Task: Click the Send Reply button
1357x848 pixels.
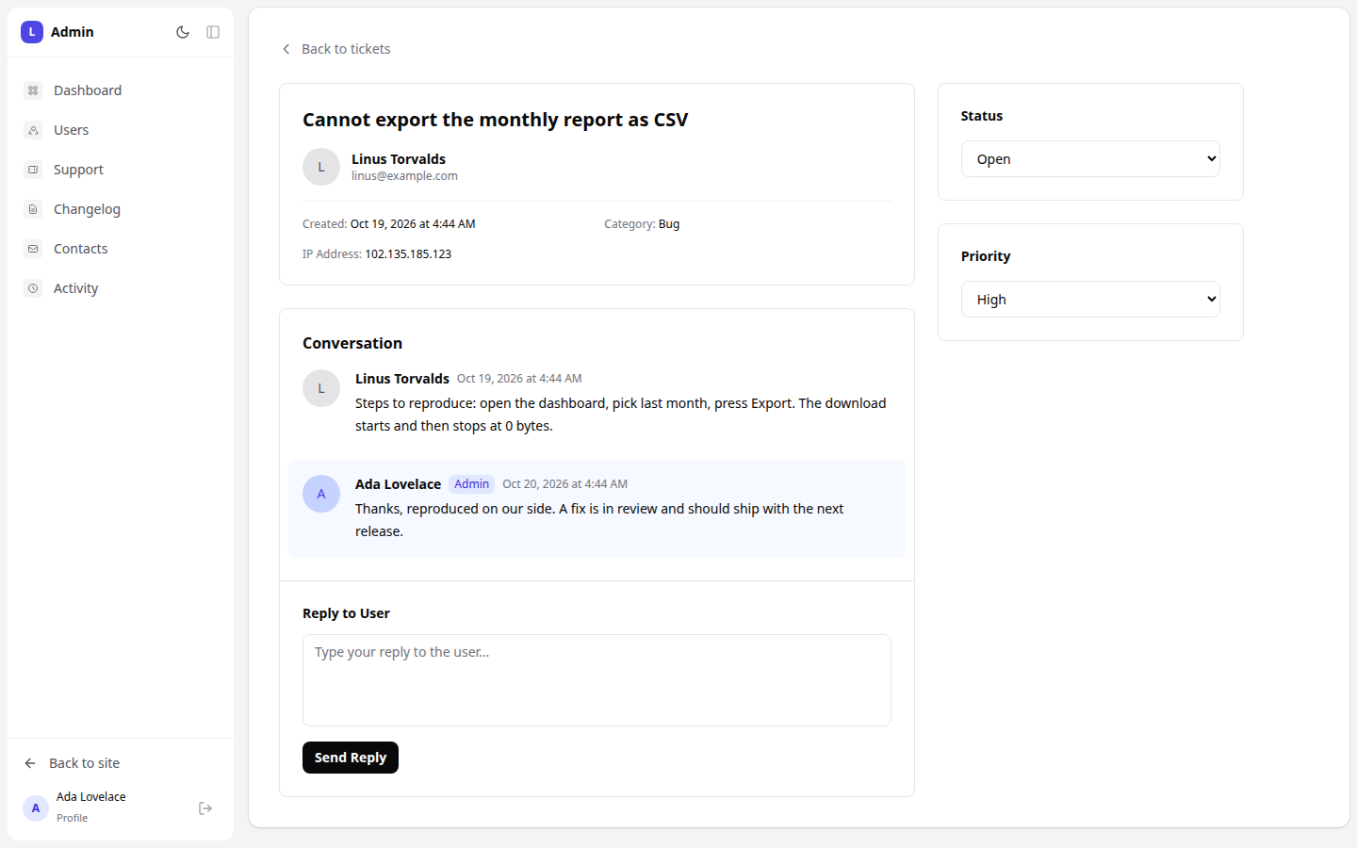Action: [351, 758]
